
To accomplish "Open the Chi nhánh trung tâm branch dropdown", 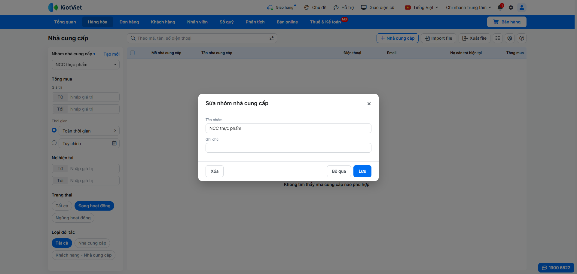I will tap(469, 8).
